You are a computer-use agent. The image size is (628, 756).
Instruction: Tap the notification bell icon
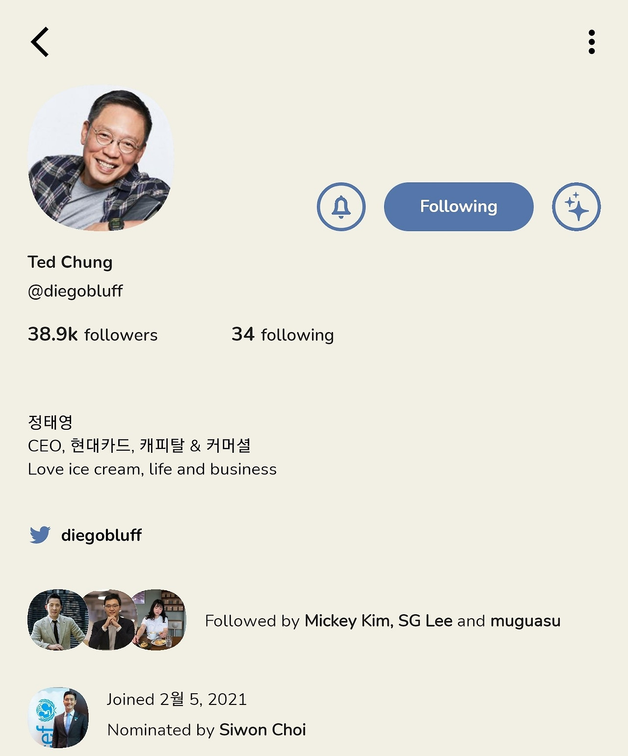341,207
